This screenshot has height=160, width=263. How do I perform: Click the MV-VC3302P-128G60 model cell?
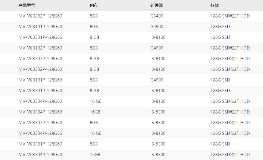point(40,69)
